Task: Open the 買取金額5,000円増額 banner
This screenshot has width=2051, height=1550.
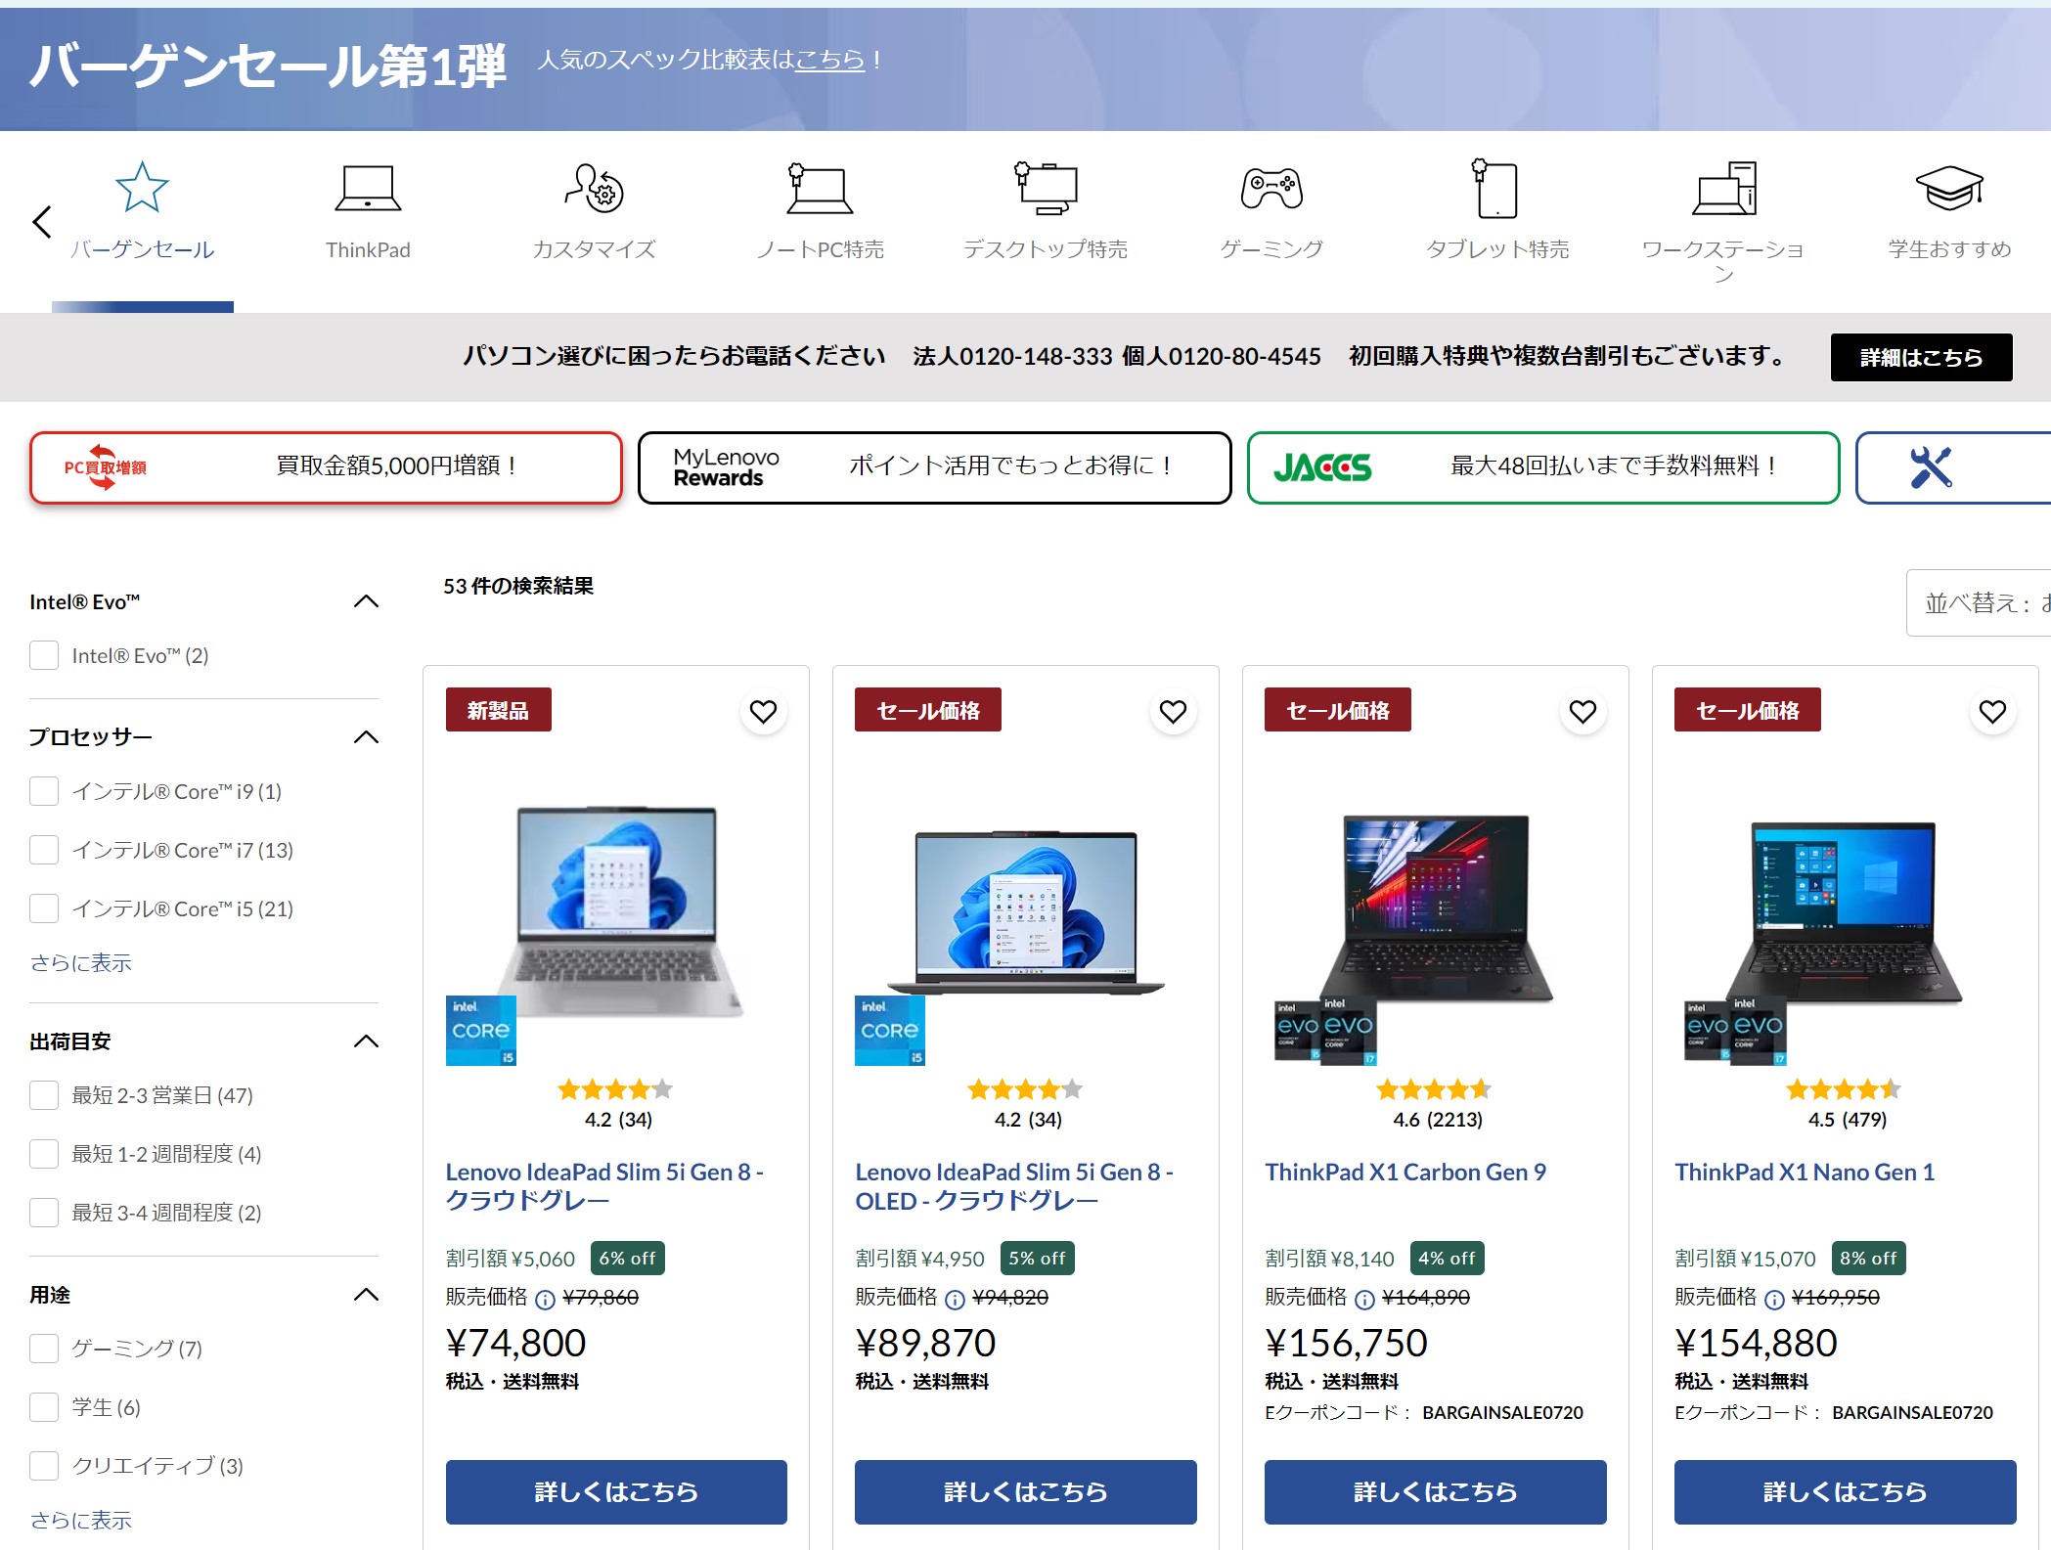Action: [326, 467]
